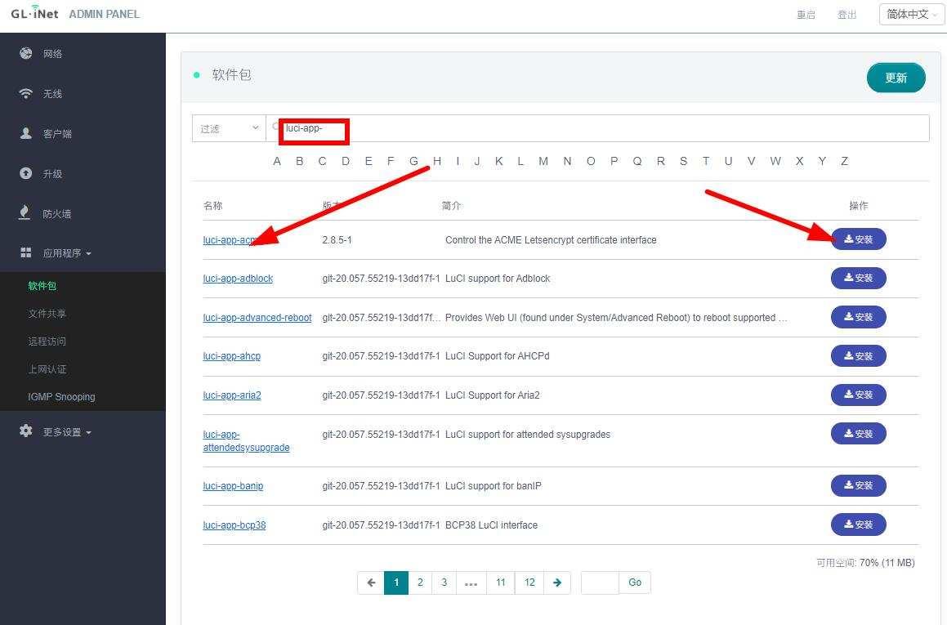
Task: Open the 过滤 filter dropdown
Action: pos(229,128)
